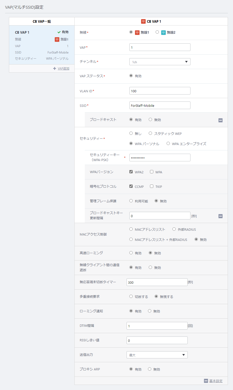This screenshot has height=390, width=233.
Task: Click green checkmark next to 有効 status
Action: pyautogui.click(x=59, y=32)
